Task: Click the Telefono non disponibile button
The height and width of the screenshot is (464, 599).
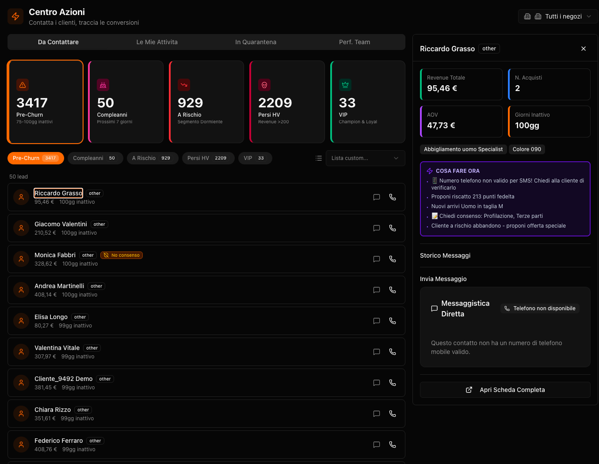Action: tap(540, 308)
